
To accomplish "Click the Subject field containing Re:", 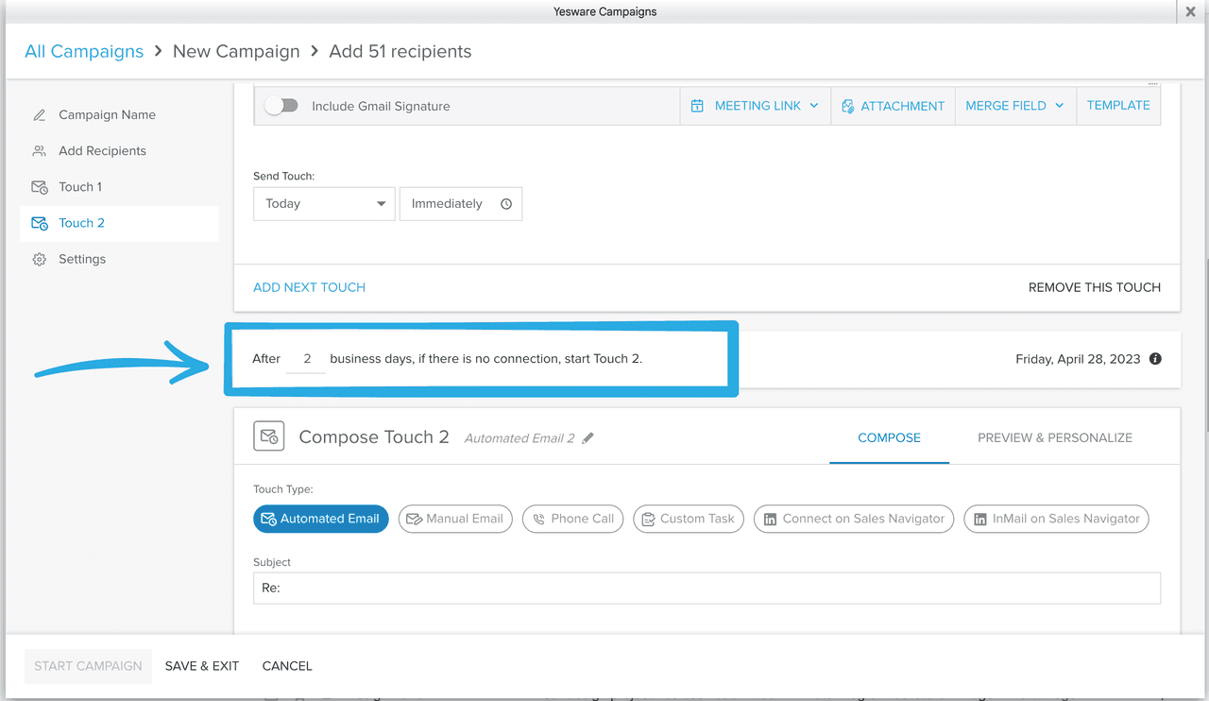I will pos(707,588).
